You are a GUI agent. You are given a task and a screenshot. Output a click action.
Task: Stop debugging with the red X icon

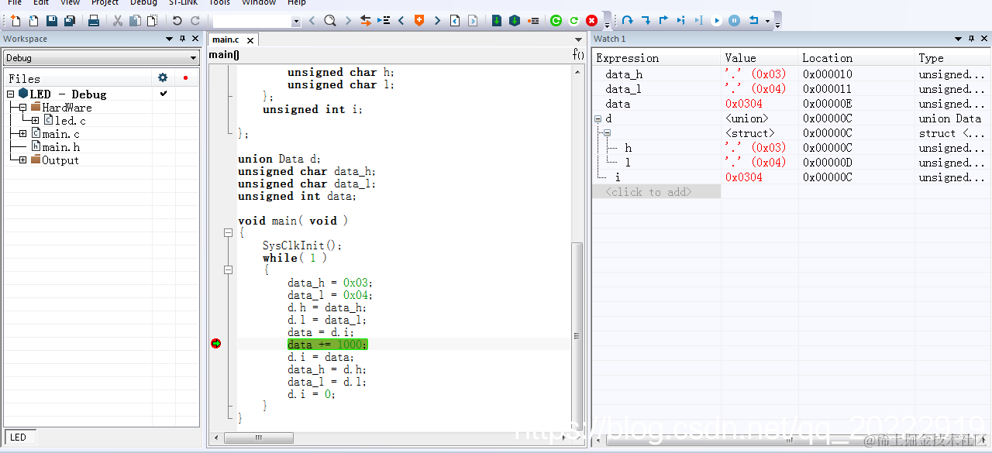click(x=592, y=21)
